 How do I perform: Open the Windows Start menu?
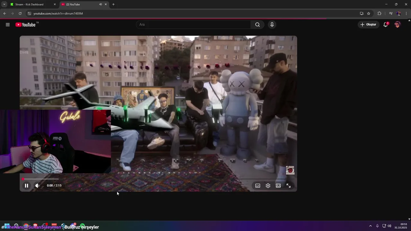point(6,226)
